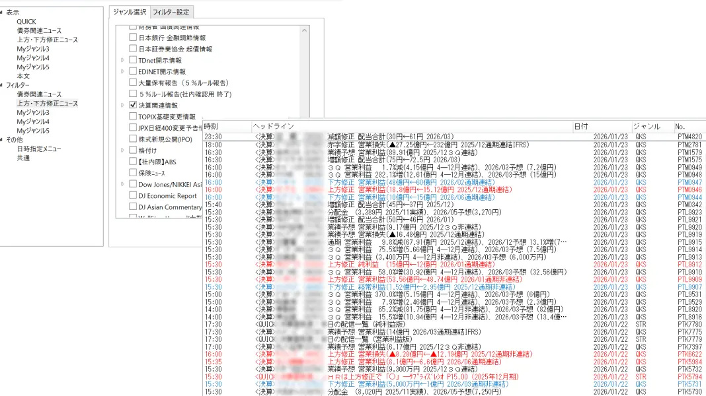
Task: Switch to the ジャンル選択 tab
Action: [x=130, y=12]
